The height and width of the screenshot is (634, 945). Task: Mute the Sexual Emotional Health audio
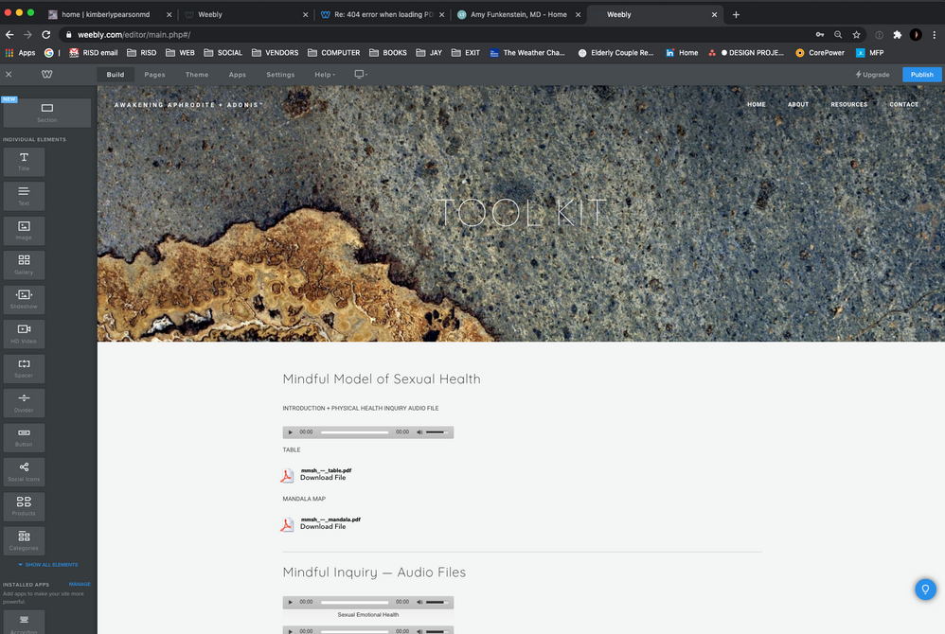point(419,602)
